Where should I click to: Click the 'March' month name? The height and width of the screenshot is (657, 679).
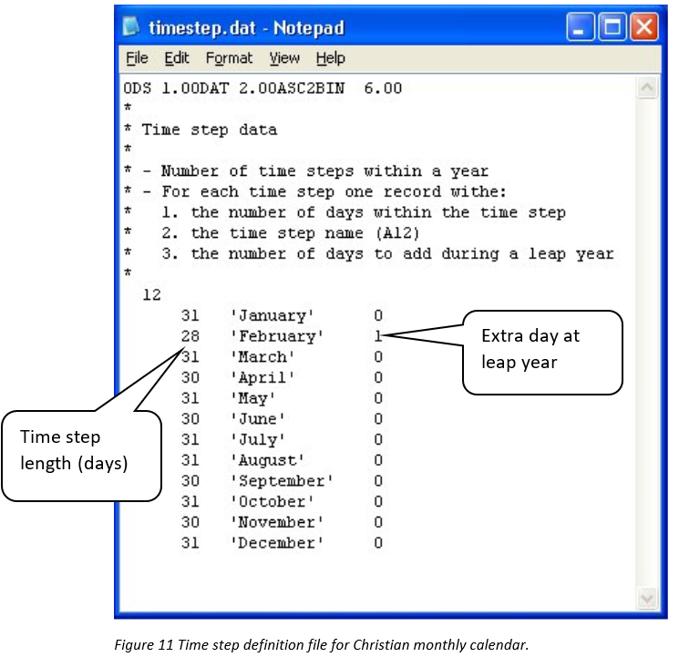click(x=262, y=357)
